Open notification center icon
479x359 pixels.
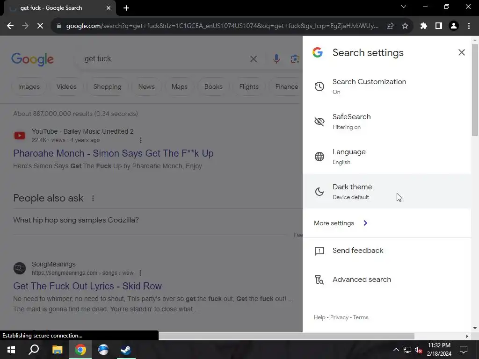click(x=464, y=350)
